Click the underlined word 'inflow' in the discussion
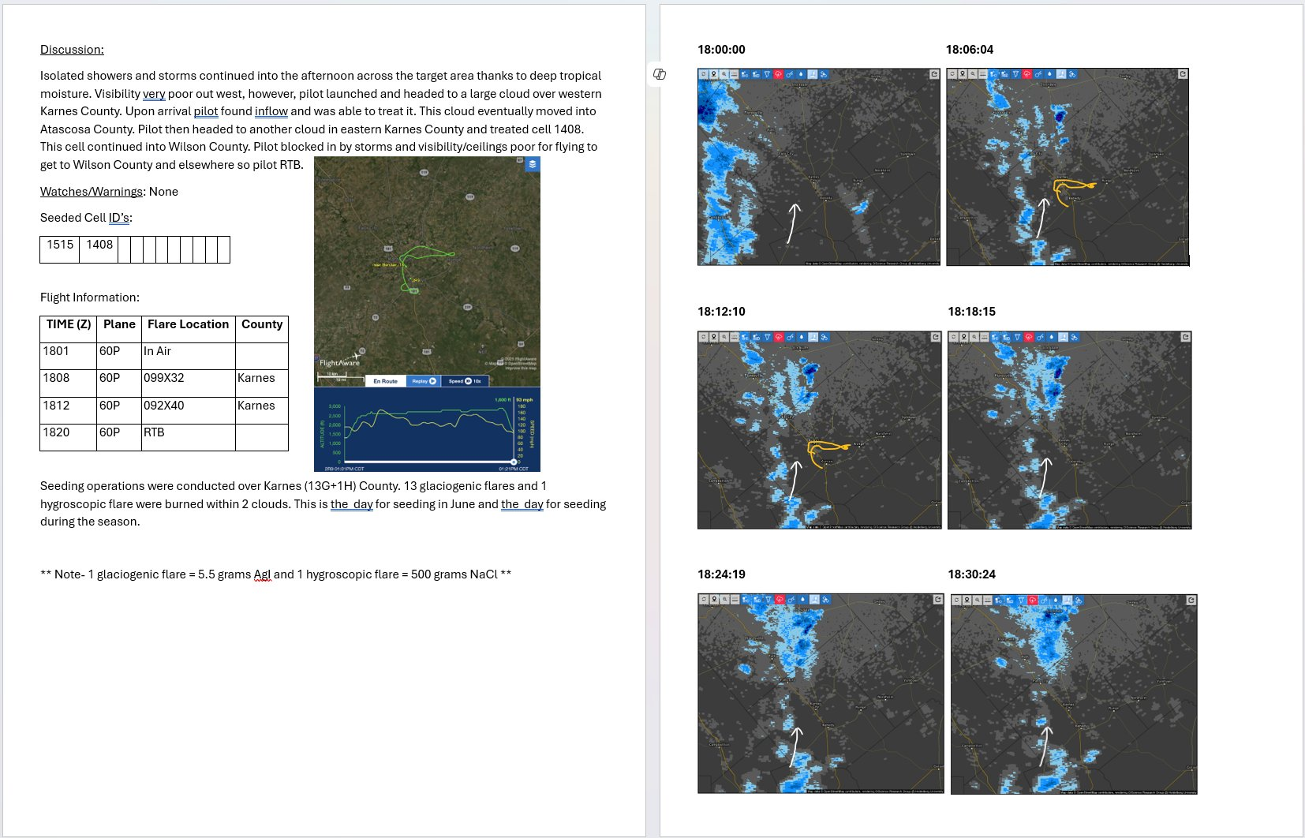 271,111
